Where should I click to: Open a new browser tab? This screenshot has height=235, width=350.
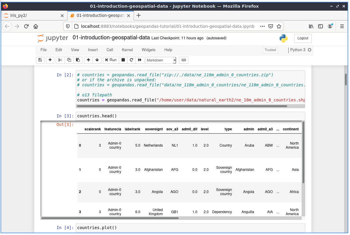(139, 16)
